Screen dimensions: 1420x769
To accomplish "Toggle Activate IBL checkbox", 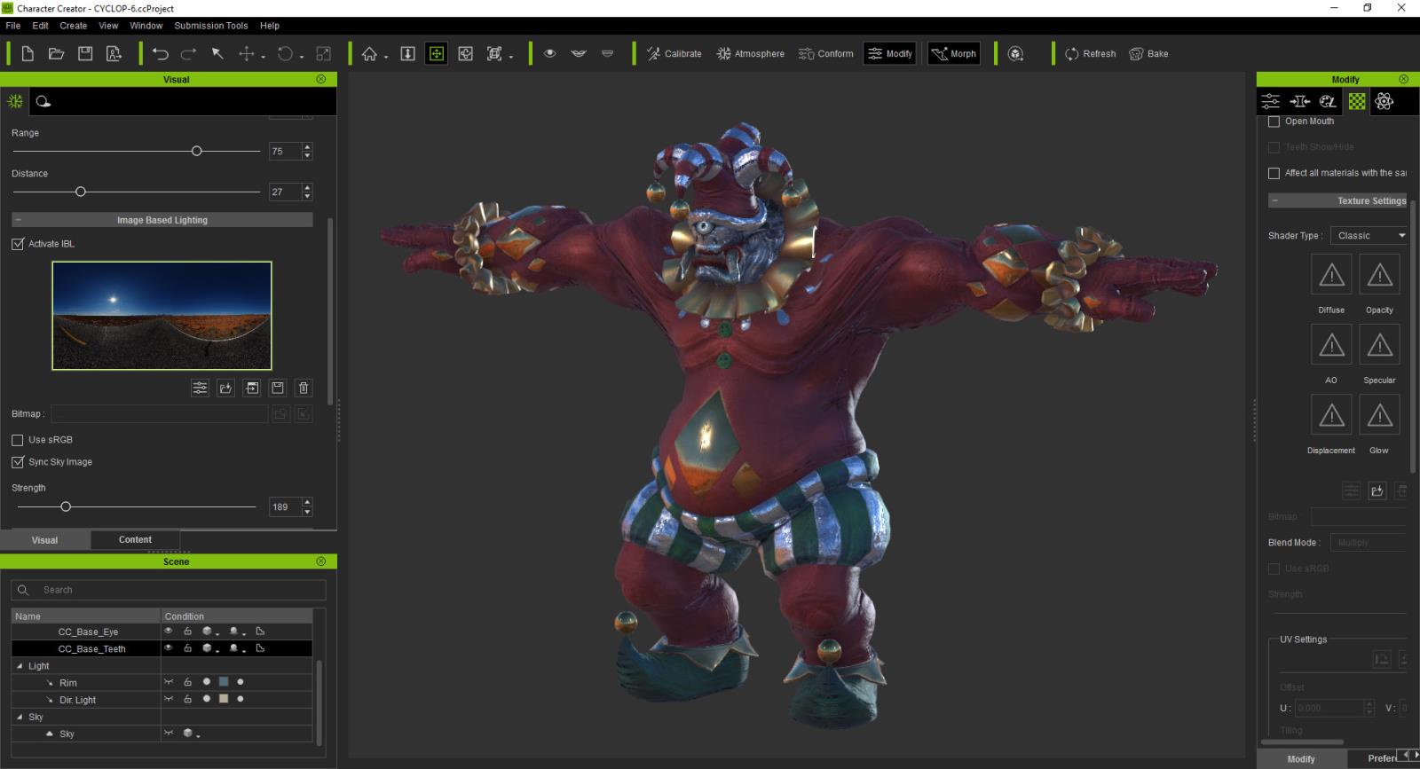I will pos(18,244).
